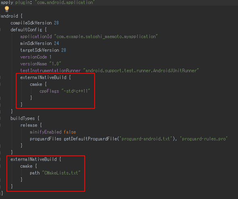The width and height of the screenshot is (238, 199).
Task: Click the versionName property
Action: point(33,64)
